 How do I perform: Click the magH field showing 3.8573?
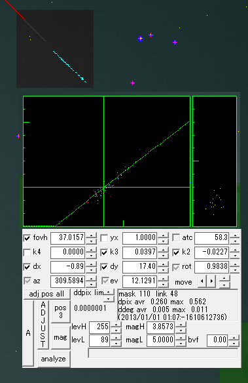point(161,327)
